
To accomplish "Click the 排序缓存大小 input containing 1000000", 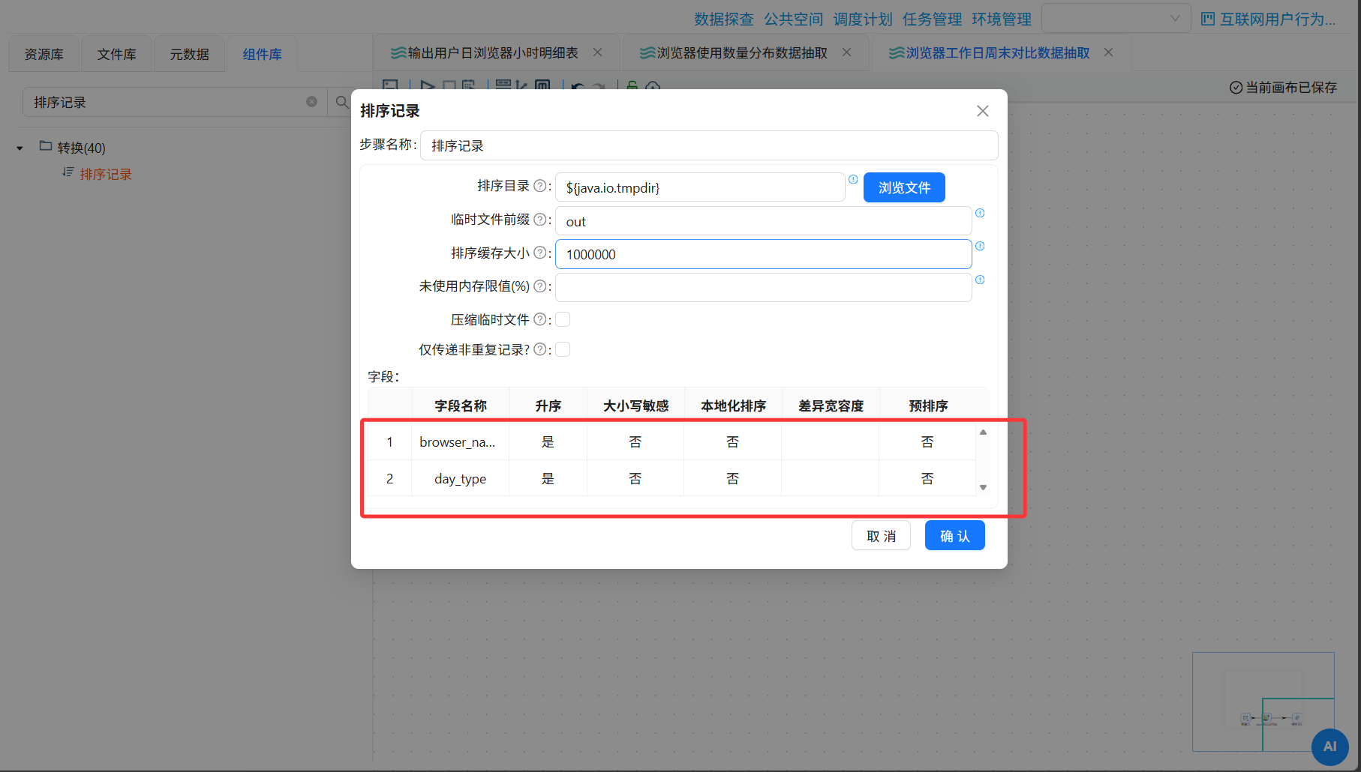I will coord(763,254).
